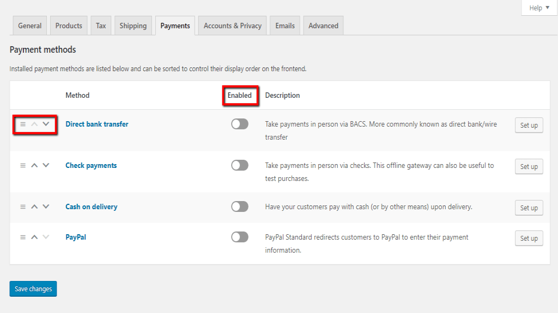558x313 pixels.
Task: Click Save changes button
Action: point(33,289)
